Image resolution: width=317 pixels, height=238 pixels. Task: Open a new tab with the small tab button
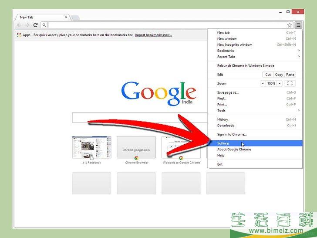point(75,17)
